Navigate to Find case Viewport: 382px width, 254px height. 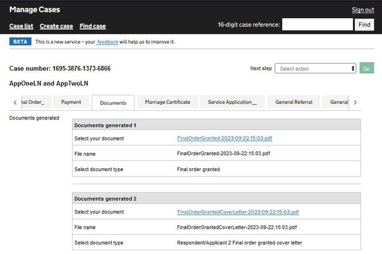click(92, 26)
